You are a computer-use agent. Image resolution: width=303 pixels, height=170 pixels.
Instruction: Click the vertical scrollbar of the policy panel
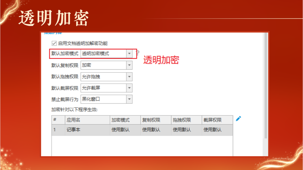click(x=266, y=85)
